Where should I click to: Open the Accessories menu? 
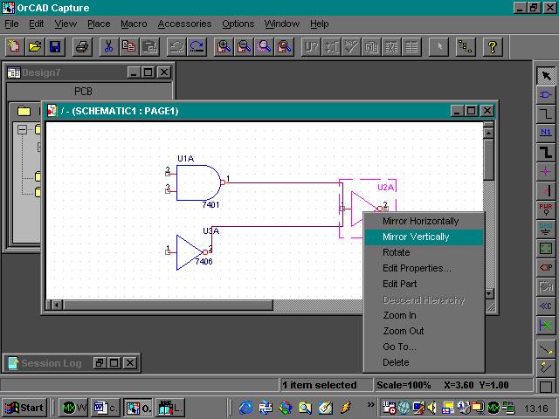coord(184,24)
